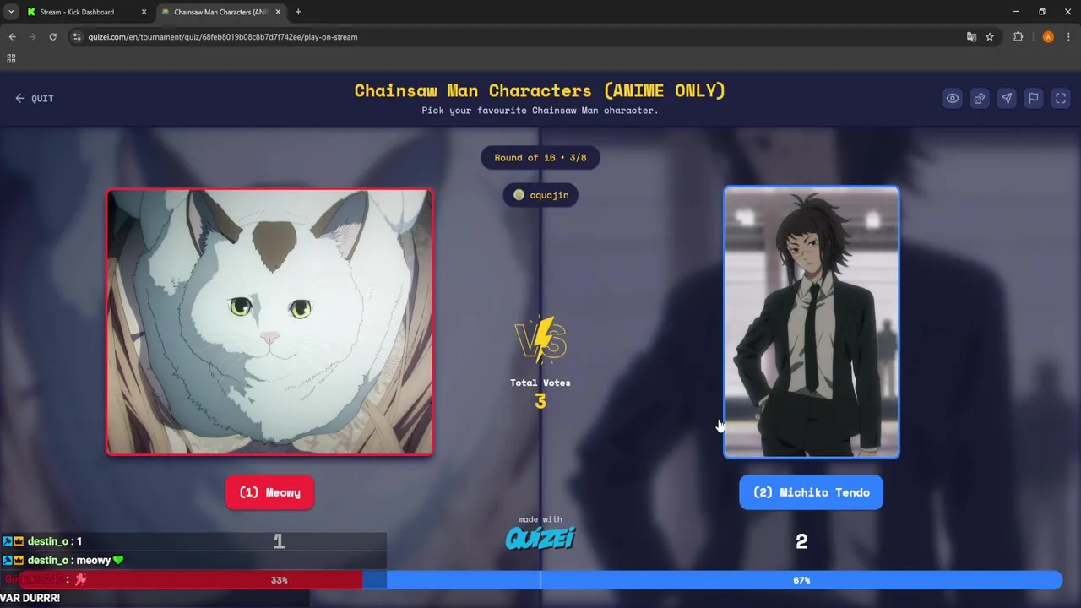Go back with browser back arrow
The height and width of the screenshot is (608, 1081).
[x=13, y=37]
